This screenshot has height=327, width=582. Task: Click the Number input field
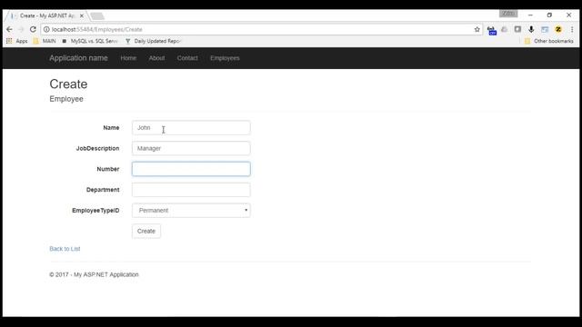191,169
